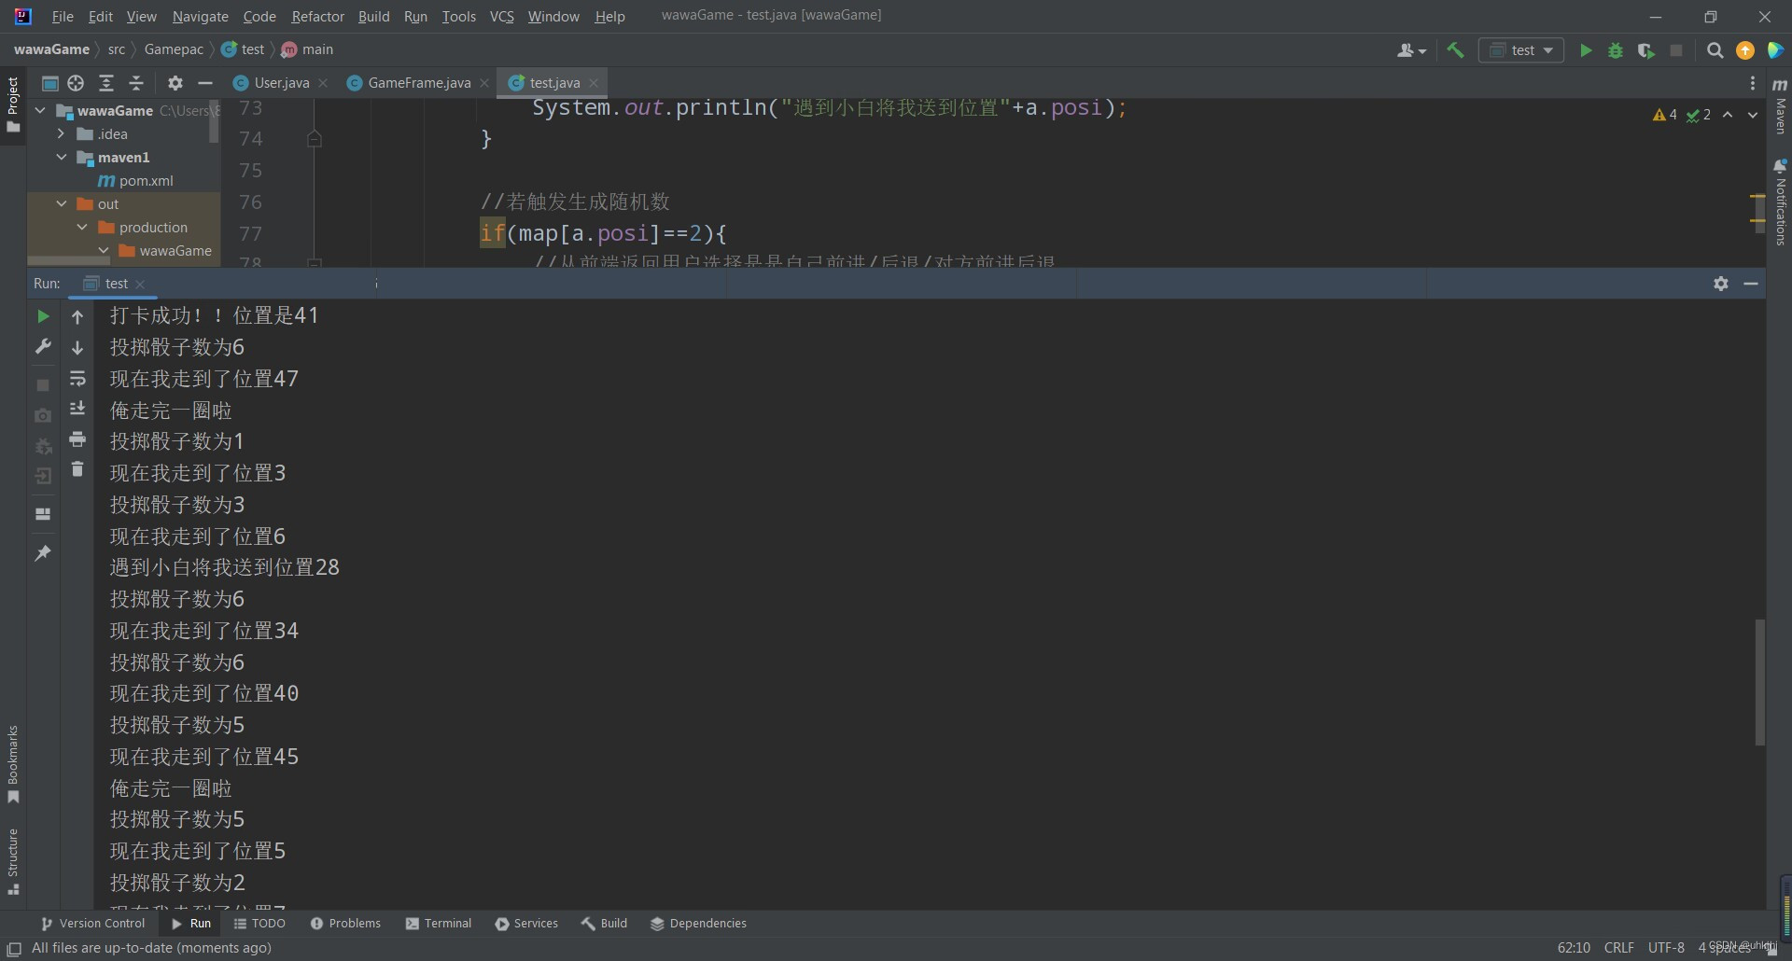Viewport: 1792px width, 961px height.
Task: Collapse the maven1 folder
Action: click(61, 158)
